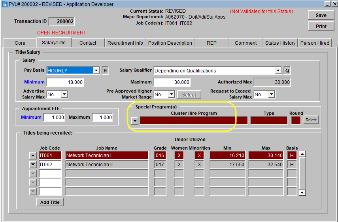
Task: Click the application icon in title bar
Action: [x=5, y=4]
